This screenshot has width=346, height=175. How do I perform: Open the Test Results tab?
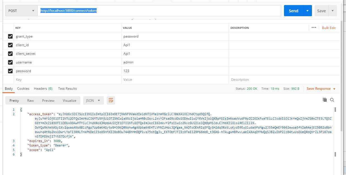(67, 89)
